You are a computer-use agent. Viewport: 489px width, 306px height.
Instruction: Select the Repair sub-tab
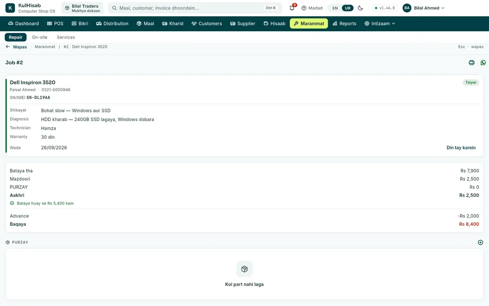click(x=15, y=37)
